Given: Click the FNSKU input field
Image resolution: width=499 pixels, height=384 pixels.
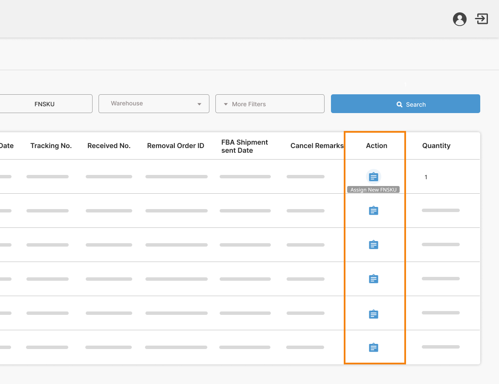Looking at the screenshot, I should (45, 104).
